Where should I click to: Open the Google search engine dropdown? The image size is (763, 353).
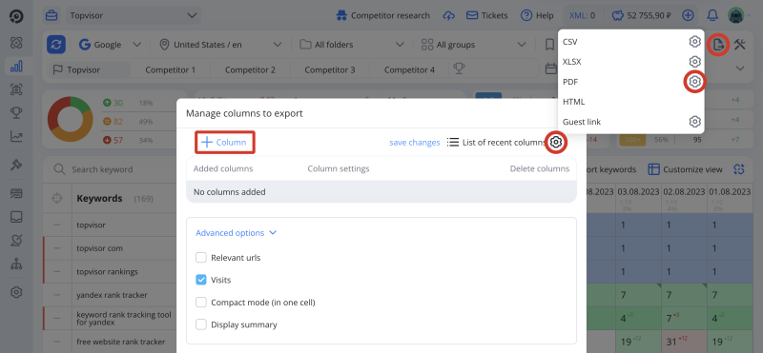pyautogui.click(x=110, y=45)
